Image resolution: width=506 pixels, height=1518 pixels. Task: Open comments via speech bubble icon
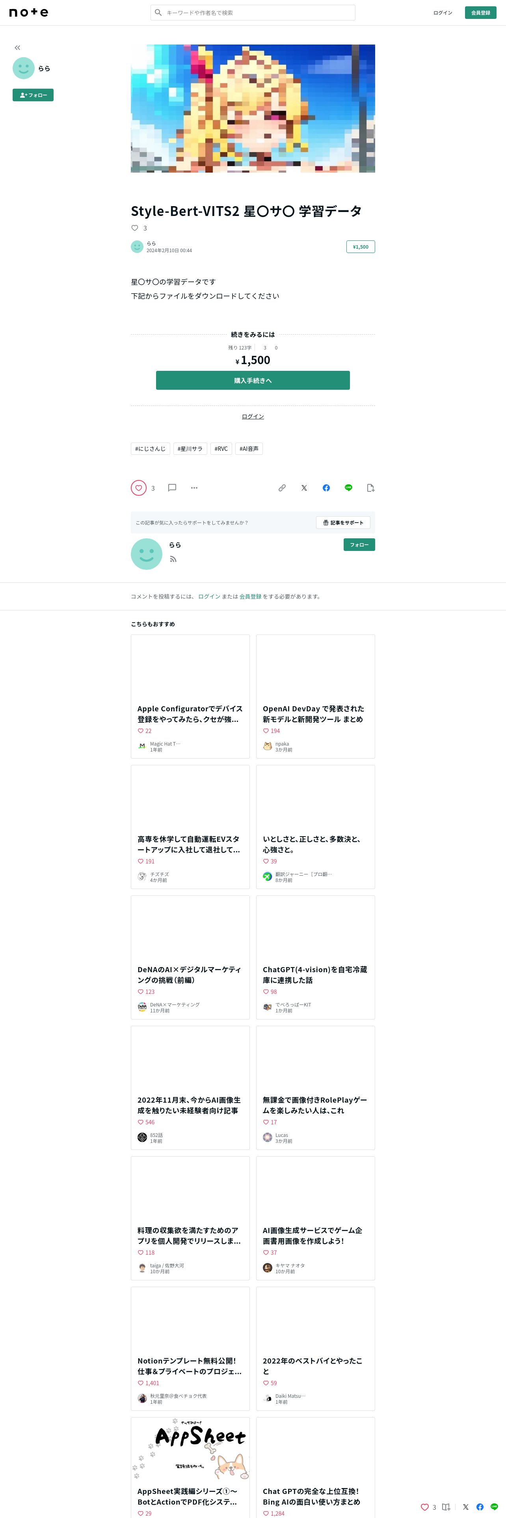172,488
